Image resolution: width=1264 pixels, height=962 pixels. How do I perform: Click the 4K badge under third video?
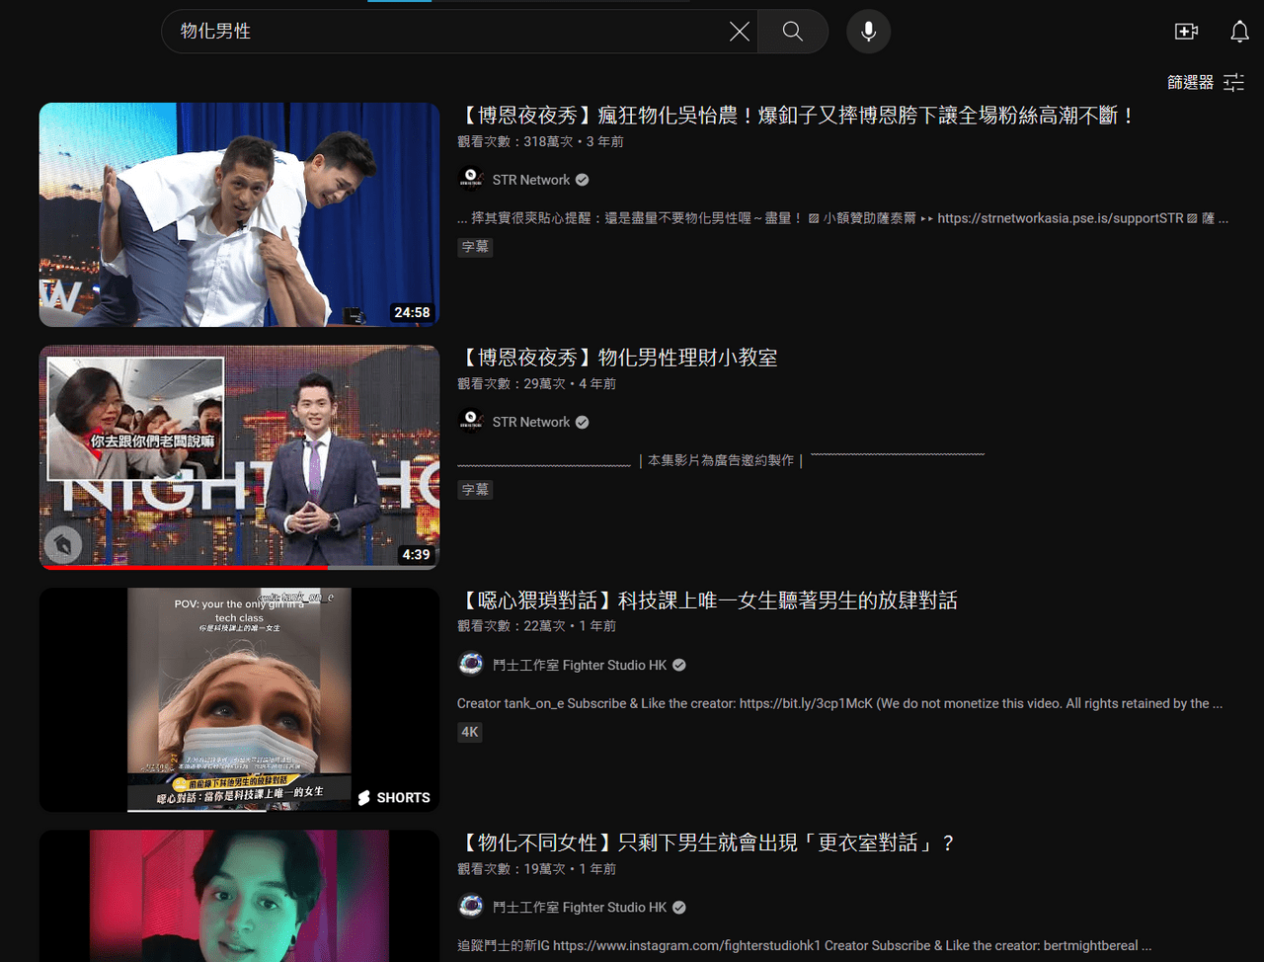(x=470, y=732)
